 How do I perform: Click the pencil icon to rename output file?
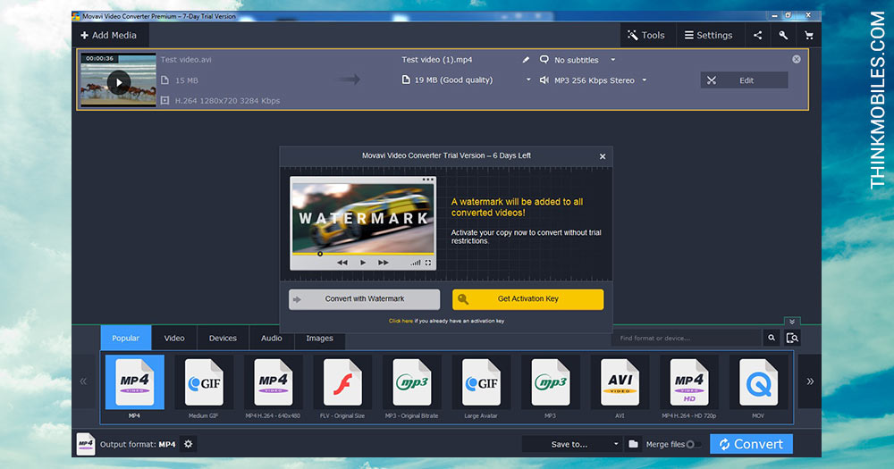pyautogui.click(x=526, y=60)
